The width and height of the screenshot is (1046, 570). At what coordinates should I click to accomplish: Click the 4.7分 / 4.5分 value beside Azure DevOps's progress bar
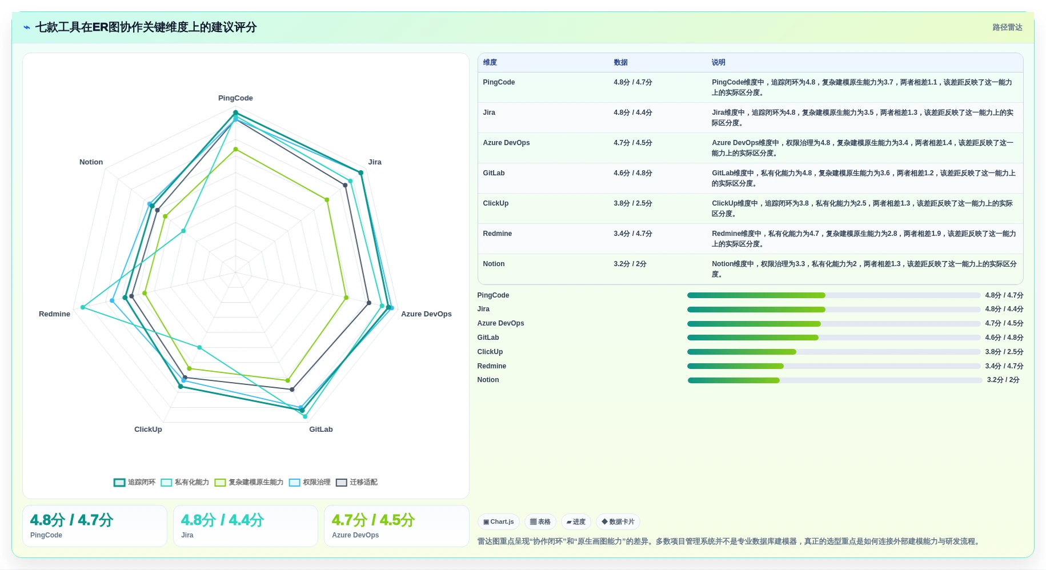1004,323
